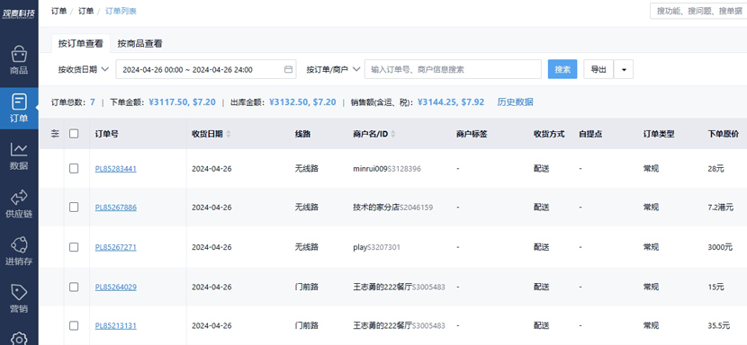747x345 pixels.
Task: Open settings gear in sidebar
Action: click(x=19, y=339)
